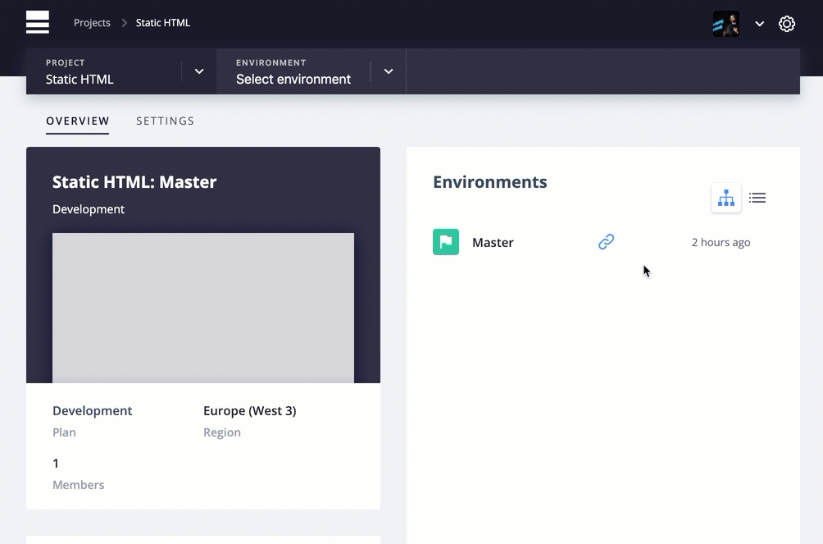Switch to the Settings tab

pos(165,121)
